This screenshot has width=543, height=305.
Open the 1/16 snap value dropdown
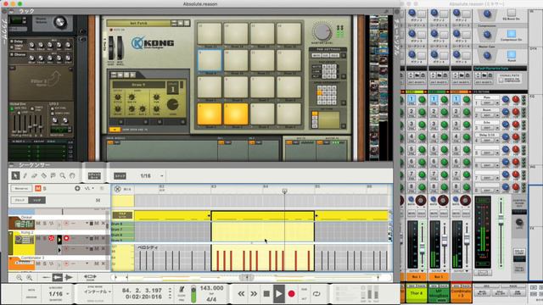(161, 176)
